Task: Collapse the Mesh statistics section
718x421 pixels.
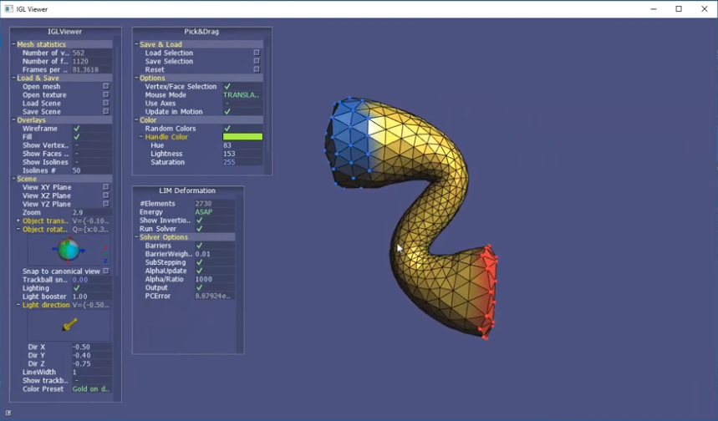Action: [x=14, y=44]
